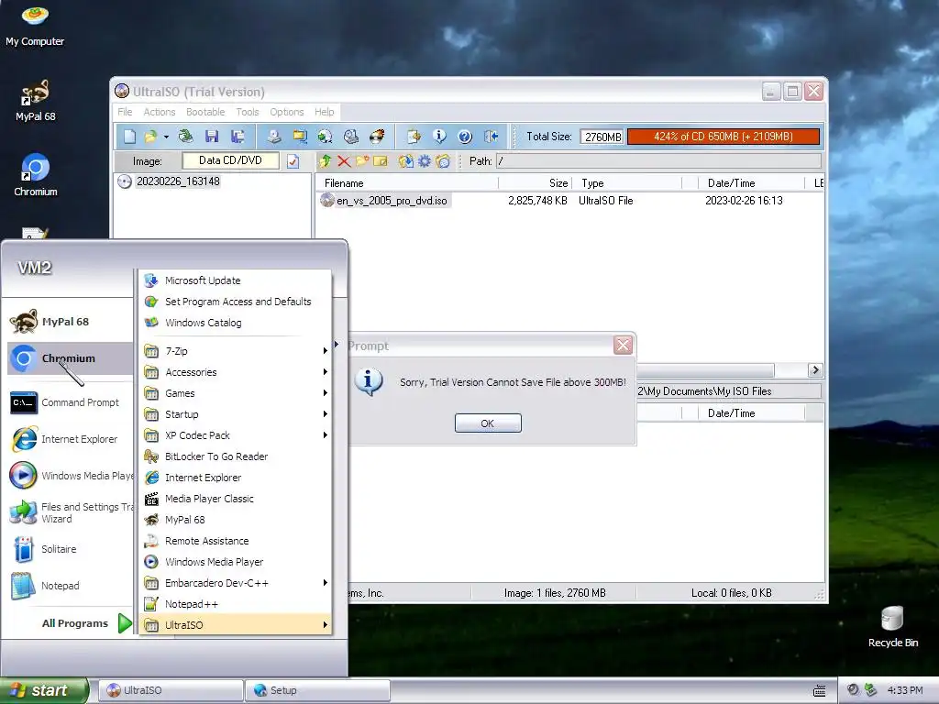Open the Bootable menu

coord(205,112)
